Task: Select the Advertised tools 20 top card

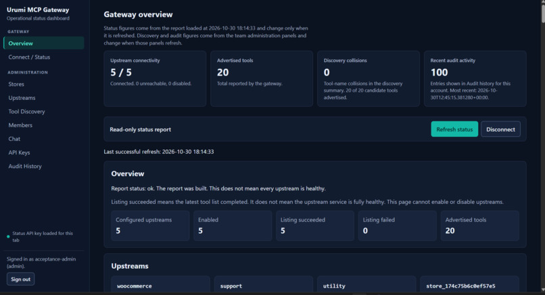Action: [x=262, y=79]
